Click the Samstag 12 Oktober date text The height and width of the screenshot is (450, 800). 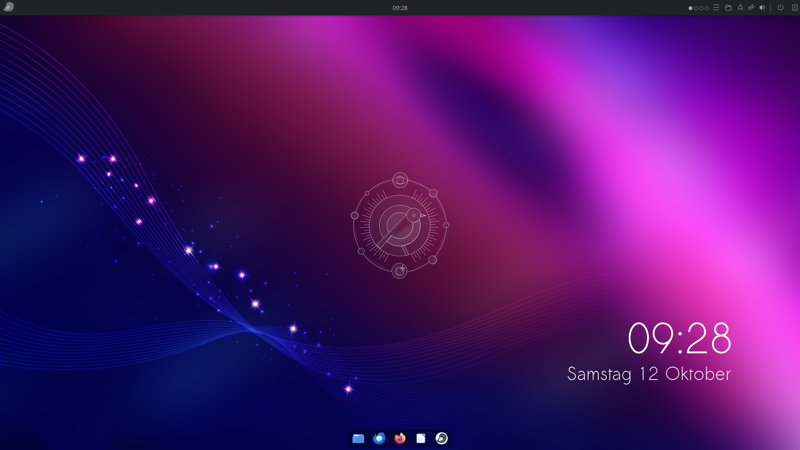649,374
